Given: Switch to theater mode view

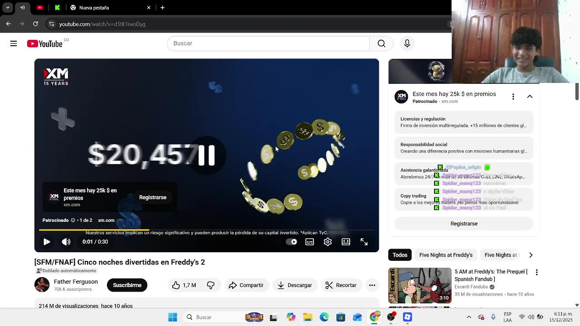Looking at the screenshot, I should [346, 242].
